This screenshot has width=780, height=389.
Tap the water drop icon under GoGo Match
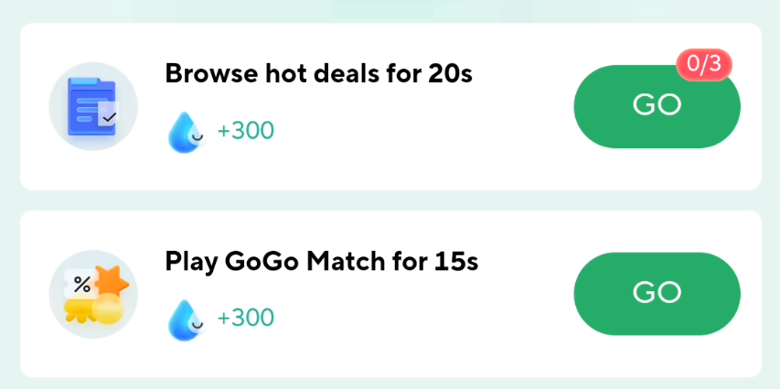(x=185, y=319)
